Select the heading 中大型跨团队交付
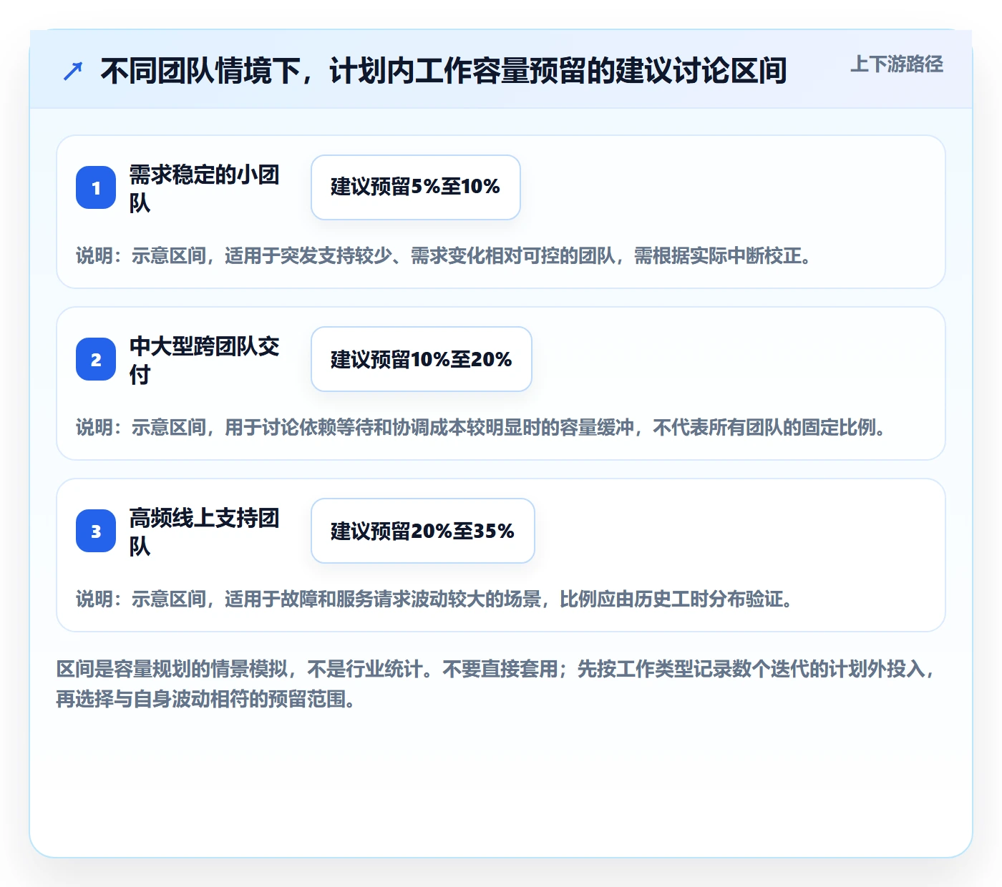Image resolution: width=1002 pixels, height=887 pixels. (205, 360)
